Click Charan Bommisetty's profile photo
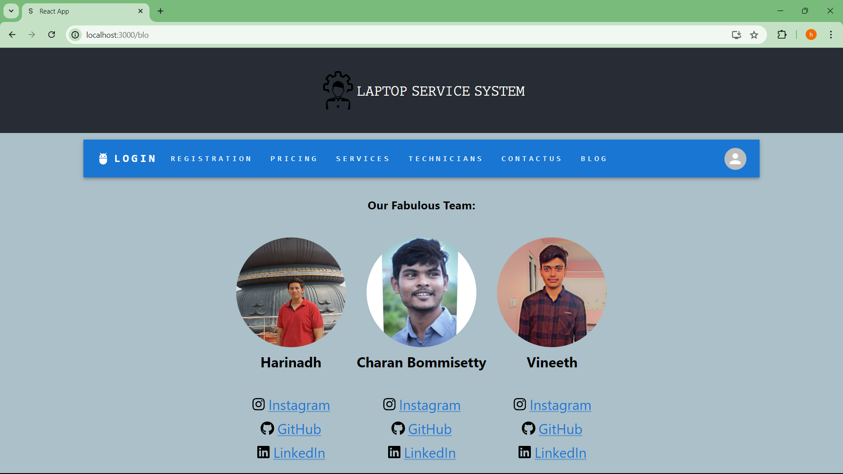Screen dimensions: 843x474 tap(421, 292)
